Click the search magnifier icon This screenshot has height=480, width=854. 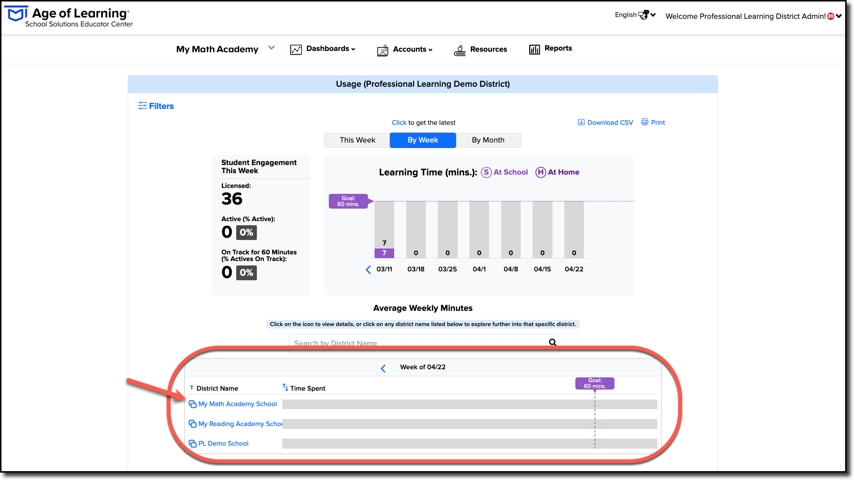click(552, 342)
